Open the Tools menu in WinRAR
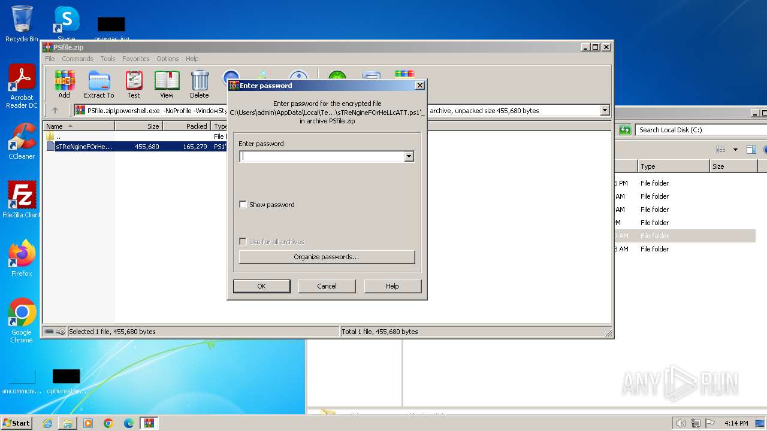The image size is (767, 431). tap(108, 59)
